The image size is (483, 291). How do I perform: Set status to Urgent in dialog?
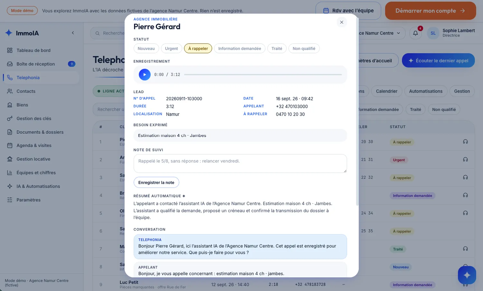pos(171,48)
